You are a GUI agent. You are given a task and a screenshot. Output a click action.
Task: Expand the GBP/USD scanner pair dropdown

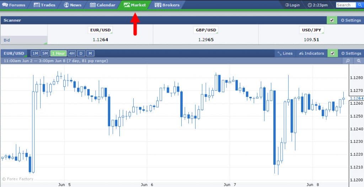(206, 30)
